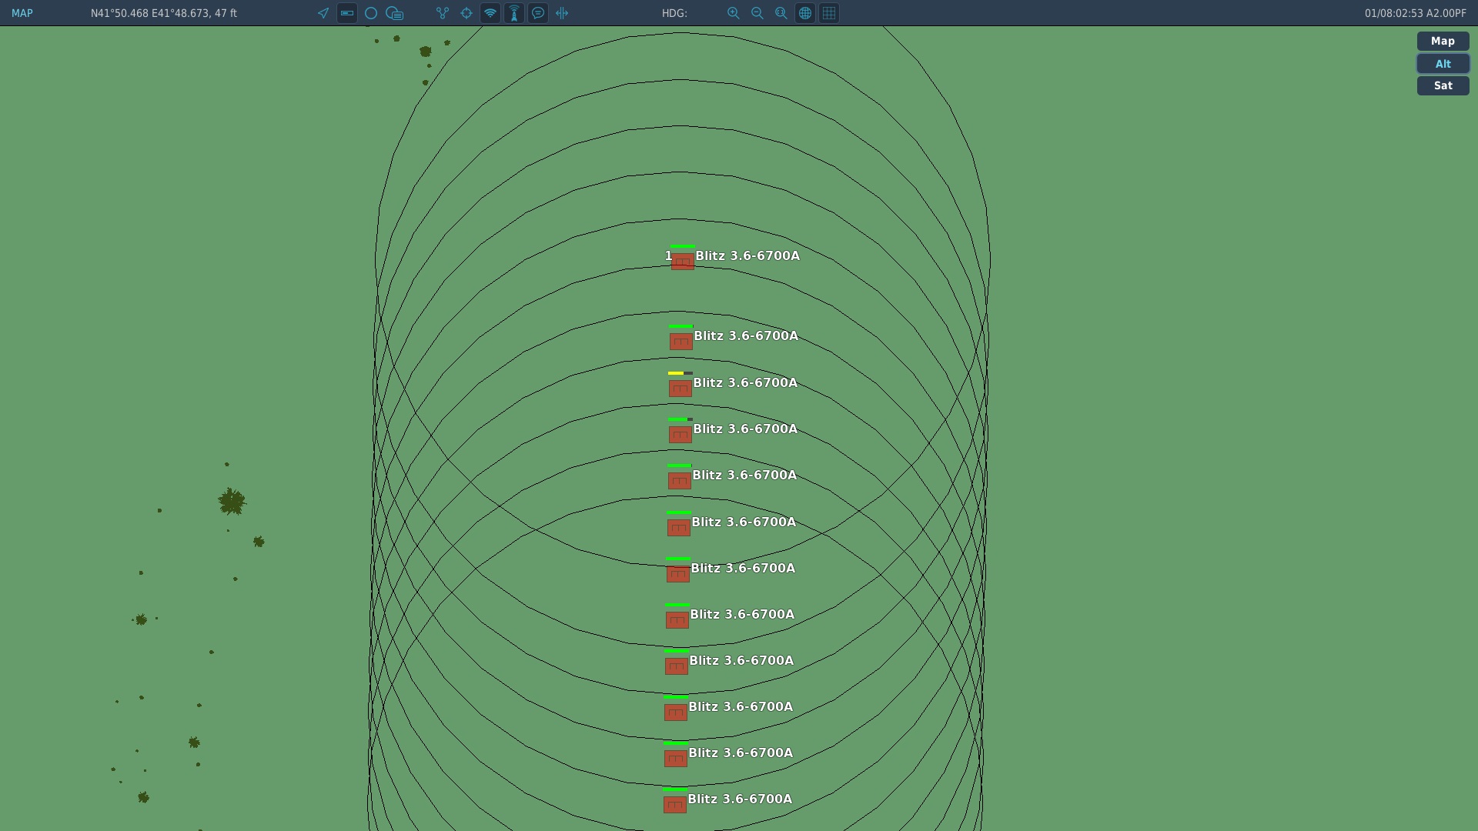
Task: Zoom in with the plus magnifier
Action: coord(734,13)
